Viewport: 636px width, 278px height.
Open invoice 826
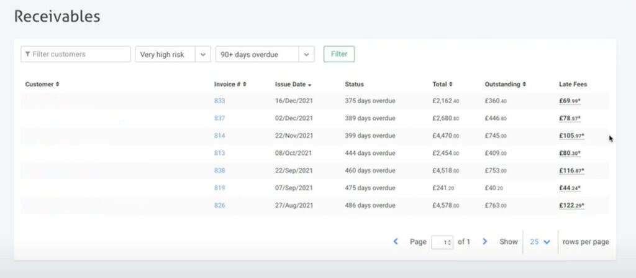pyautogui.click(x=219, y=205)
